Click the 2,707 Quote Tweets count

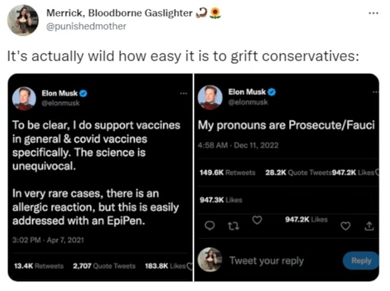[x=104, y=266]
